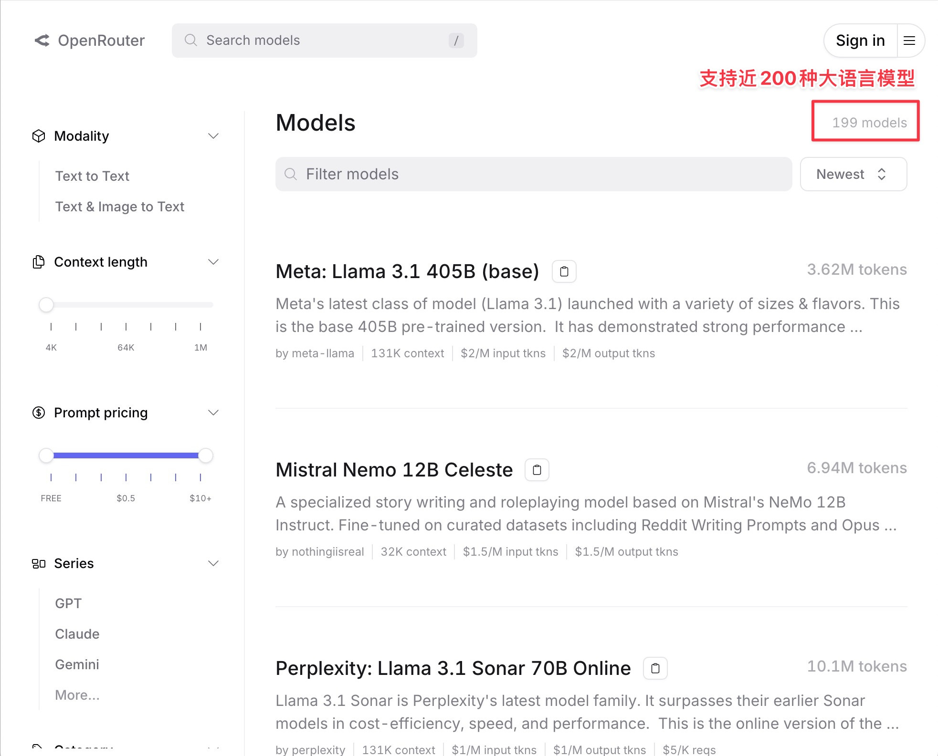
Task: Click the 6.94M tokens label
Action: click(857, 468)
